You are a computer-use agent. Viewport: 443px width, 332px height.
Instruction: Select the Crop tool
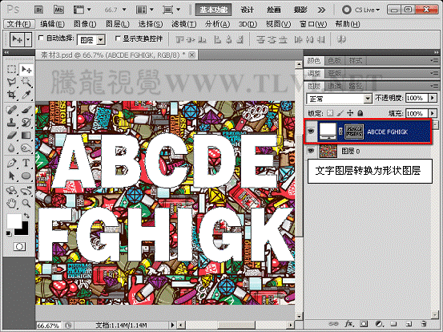12,95
